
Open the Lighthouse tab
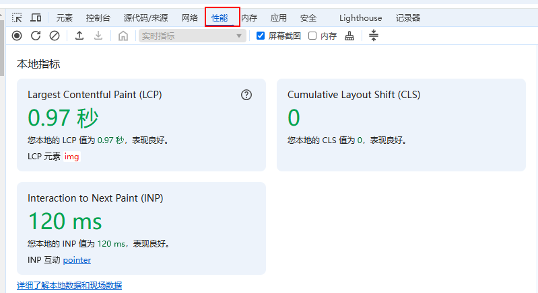coord(360,18)
